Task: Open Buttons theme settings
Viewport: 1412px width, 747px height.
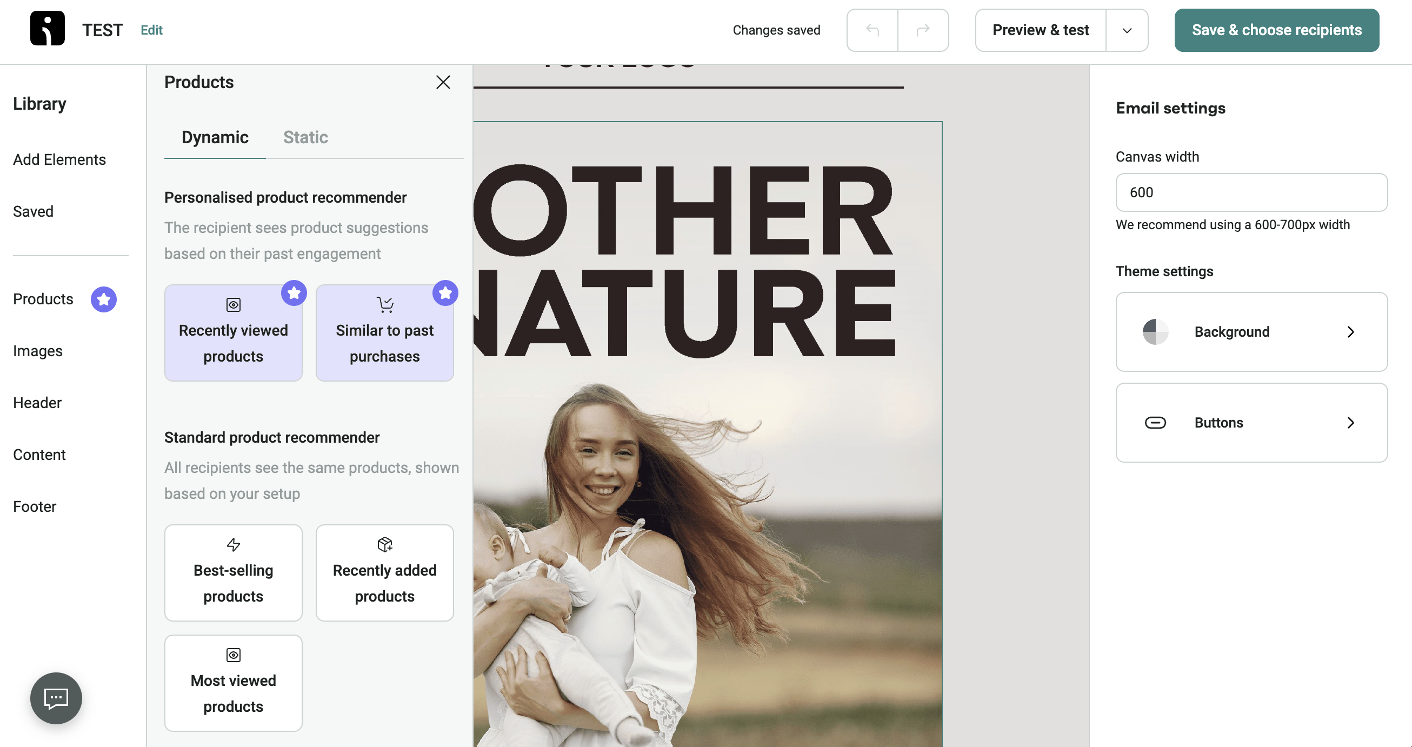Action: (x=1251, y=423)
